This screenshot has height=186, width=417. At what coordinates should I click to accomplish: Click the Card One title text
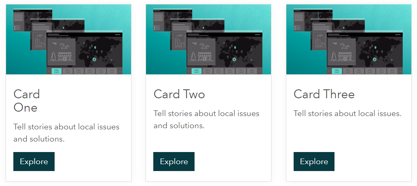tap(27, 101)
